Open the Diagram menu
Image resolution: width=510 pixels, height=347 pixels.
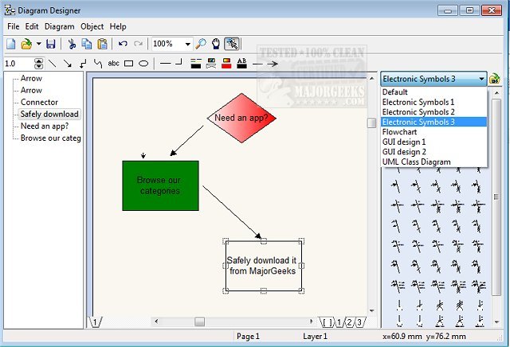pyautogui.click(x=60, y=26)
